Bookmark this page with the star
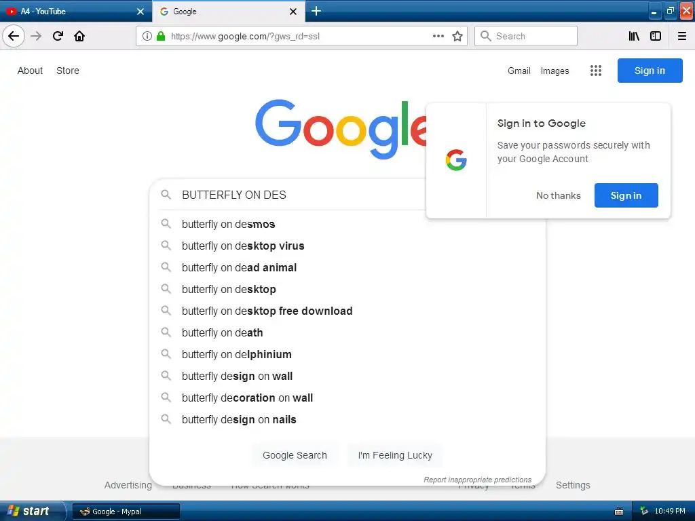This screenshot has height=521, width=695. tap(457, 36)
